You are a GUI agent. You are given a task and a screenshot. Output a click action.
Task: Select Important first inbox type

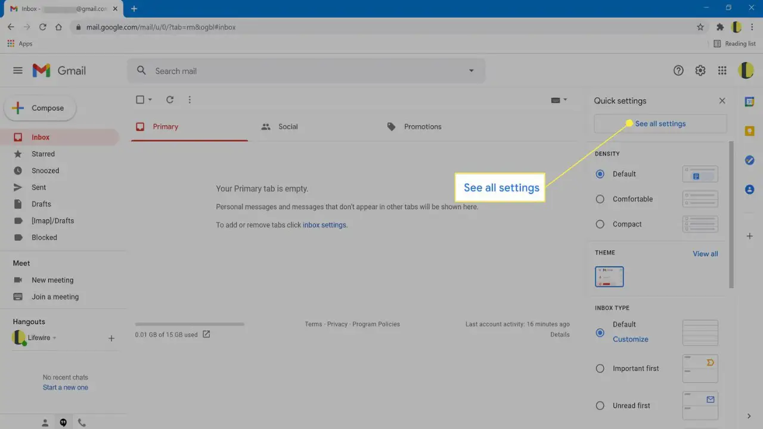pyautogui.click(x=600, y=368)
